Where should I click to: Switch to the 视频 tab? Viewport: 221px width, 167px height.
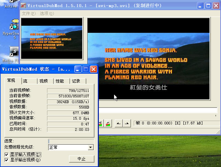[x=45, y=81]
